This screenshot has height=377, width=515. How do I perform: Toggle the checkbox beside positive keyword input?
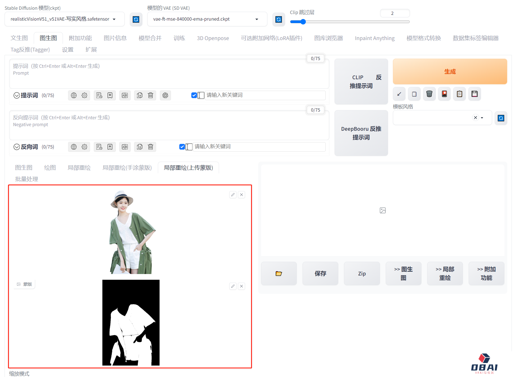pyautogui.click(x=194, y=96)
